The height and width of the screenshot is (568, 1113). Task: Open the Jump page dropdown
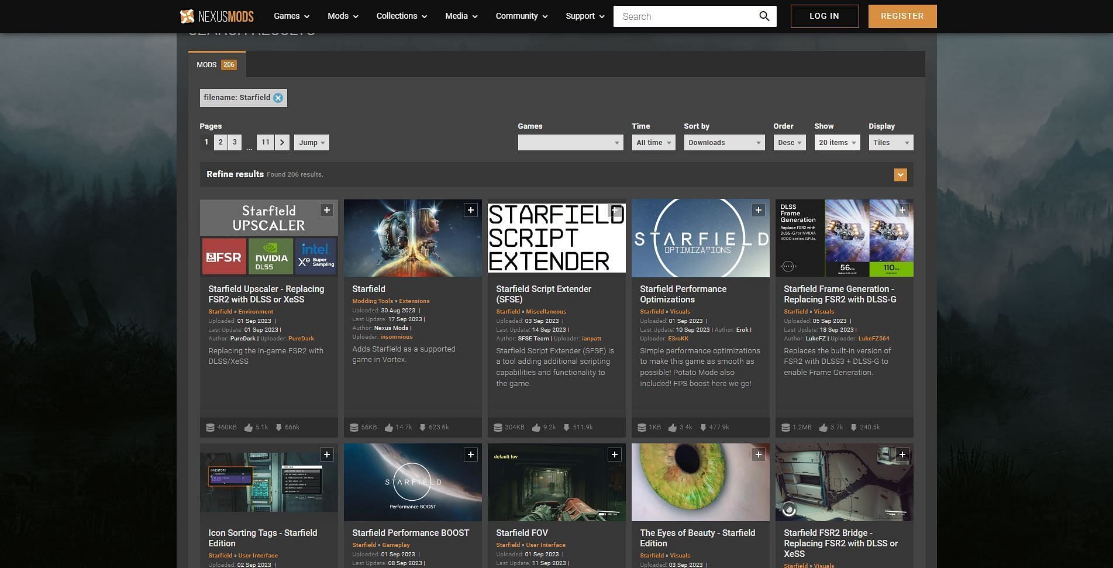click(312, 142)
